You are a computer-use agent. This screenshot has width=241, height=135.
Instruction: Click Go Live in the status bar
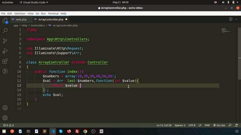click(x=219, y=125)
